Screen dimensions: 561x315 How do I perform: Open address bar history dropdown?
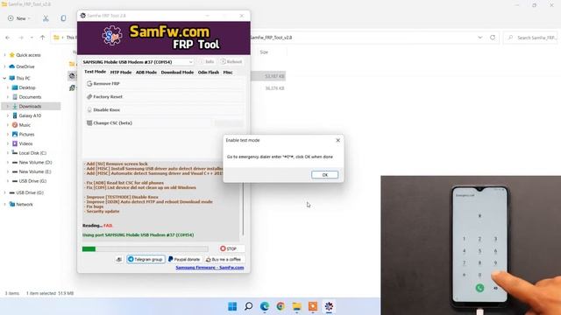(x=479, y=38)
